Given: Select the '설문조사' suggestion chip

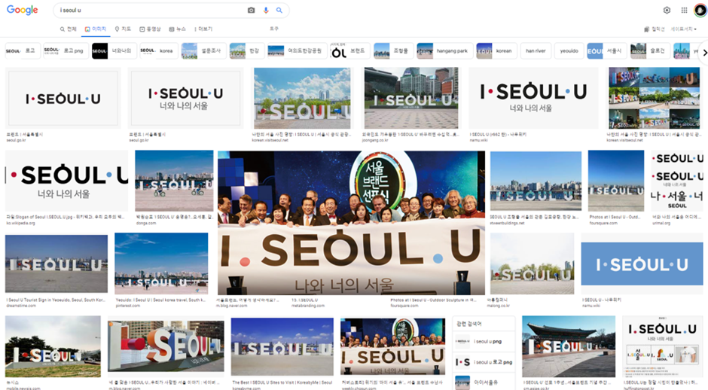Looking at the screenshot, I should click(x=203, y=51).
